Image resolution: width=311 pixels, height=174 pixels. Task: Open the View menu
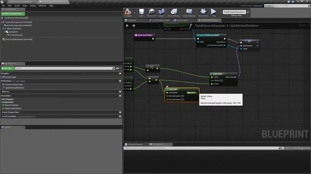[x=25, y=6]
